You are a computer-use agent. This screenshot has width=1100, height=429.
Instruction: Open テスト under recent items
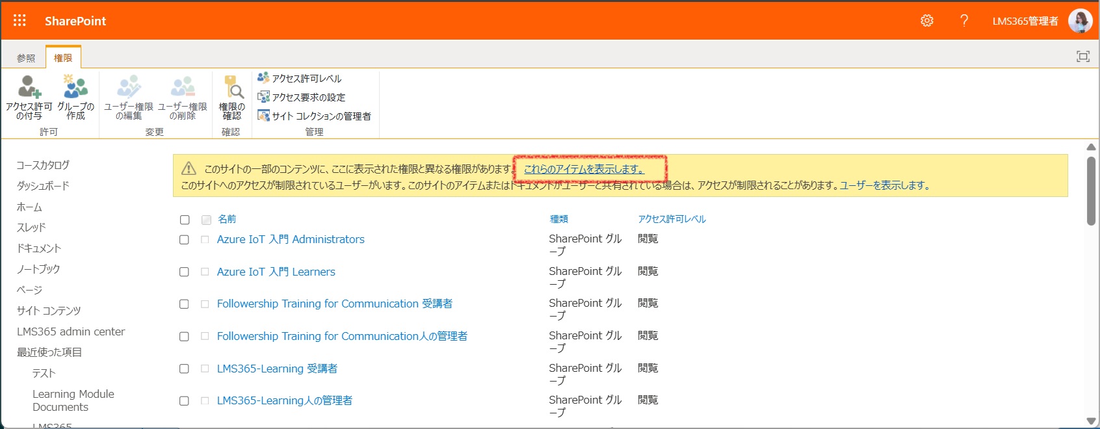44,373
